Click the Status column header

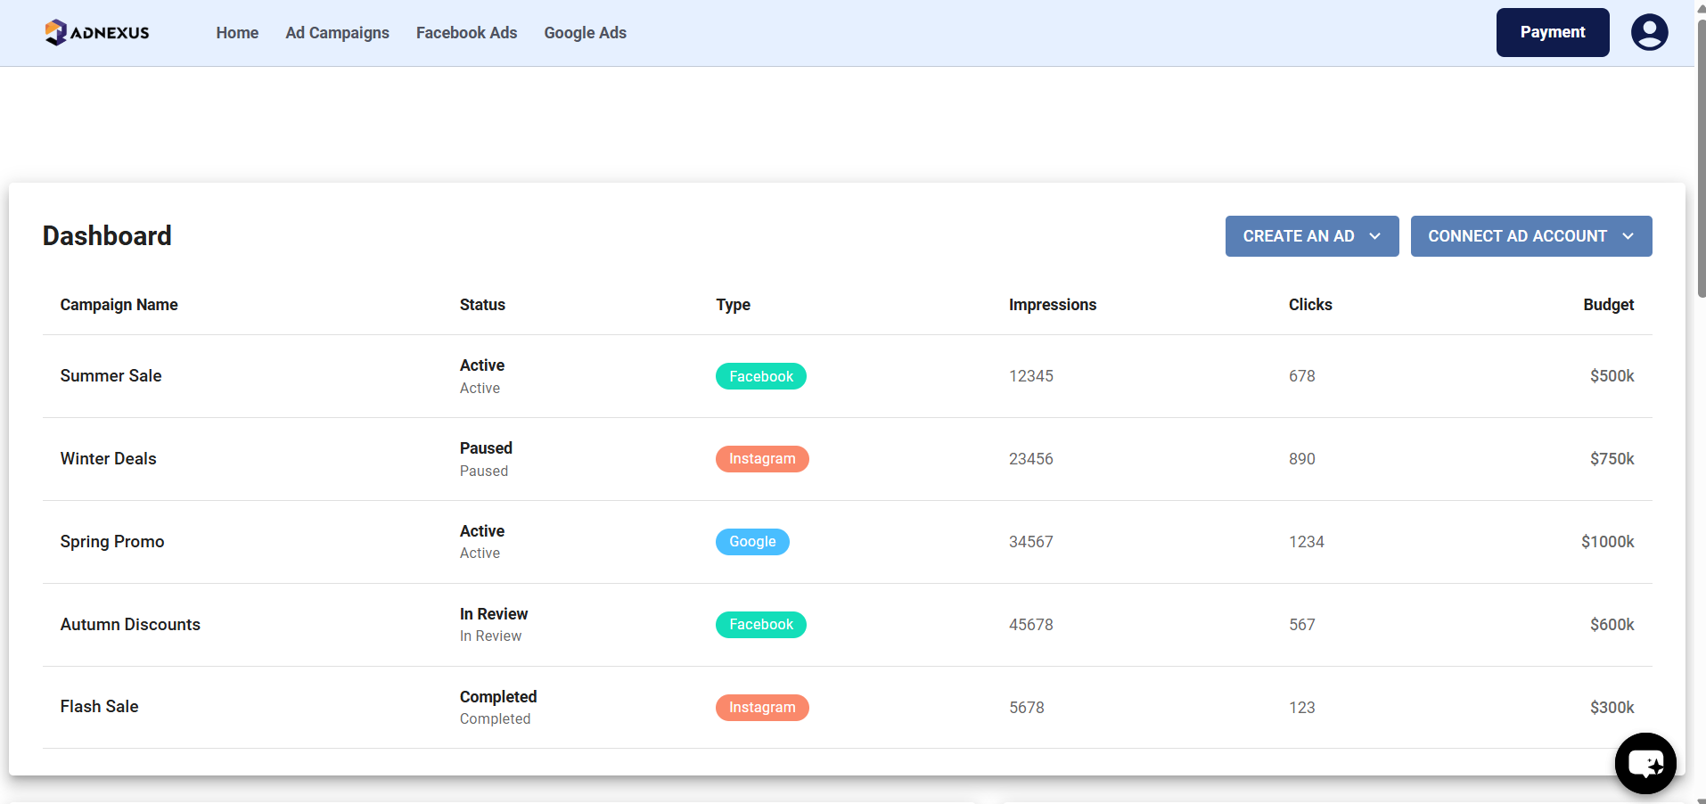pyautogui.click(x=482, y=305)
